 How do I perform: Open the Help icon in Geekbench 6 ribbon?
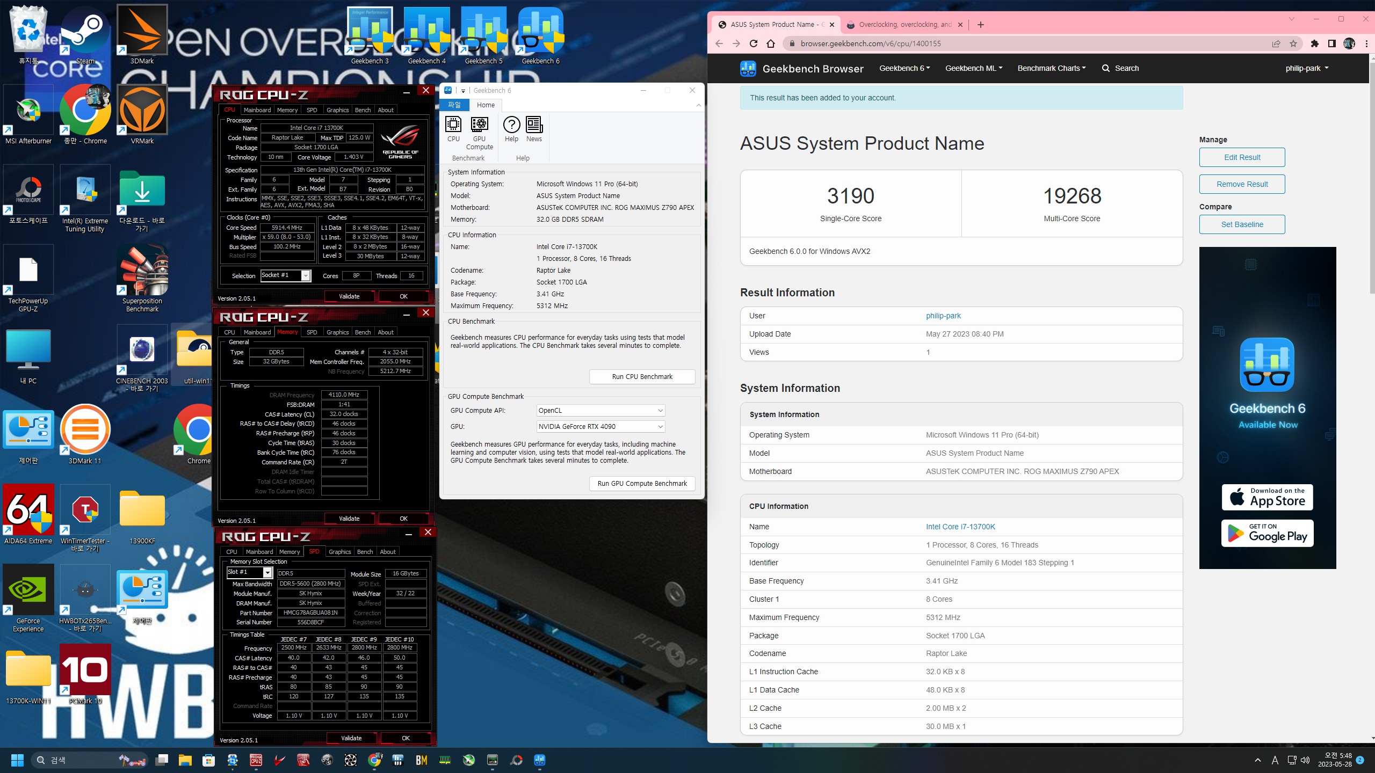(511, 129)
